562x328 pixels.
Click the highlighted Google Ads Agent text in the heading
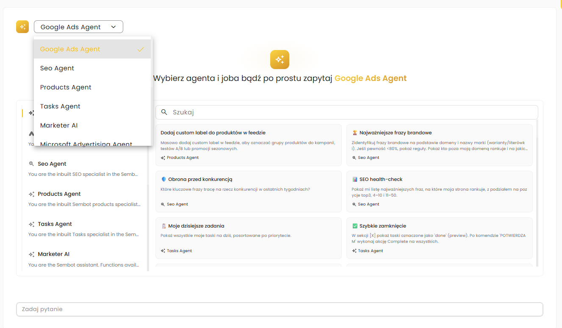click(371, 78)
